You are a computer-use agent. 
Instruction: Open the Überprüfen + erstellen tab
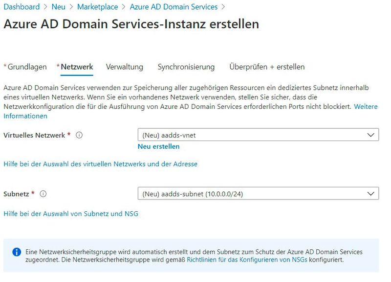pos(267,67)
